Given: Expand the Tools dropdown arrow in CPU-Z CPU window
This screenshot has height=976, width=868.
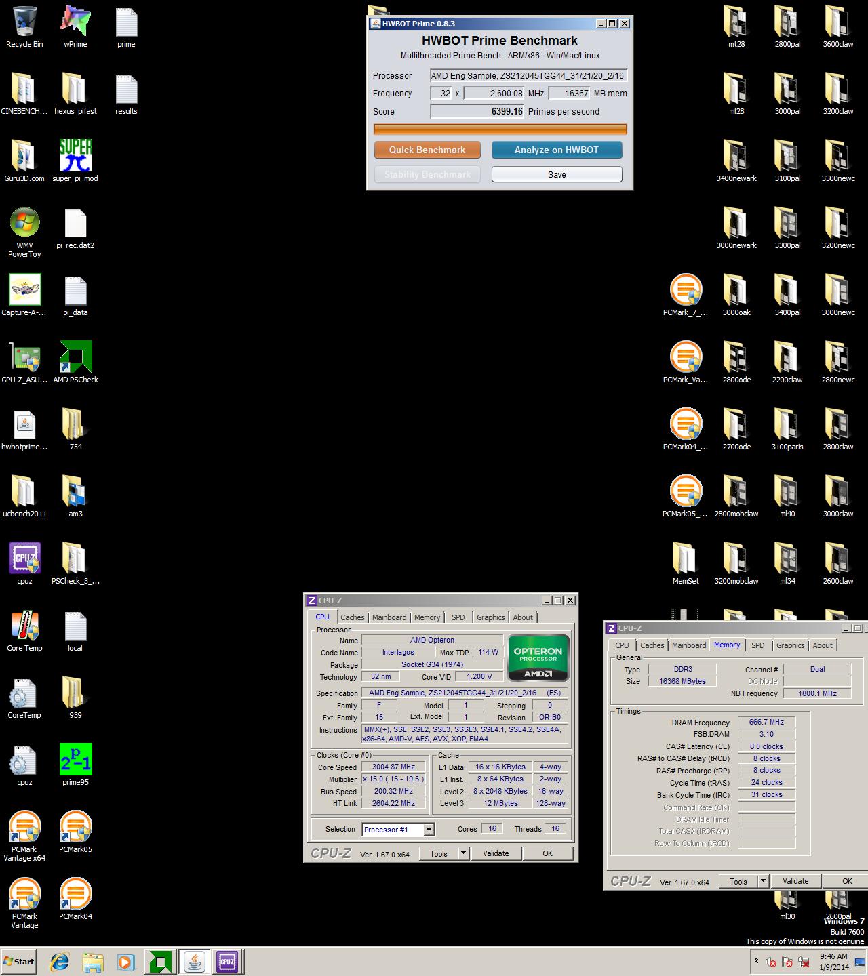Looking at the screenshot, I should pyautogui.click(x=464, y=854).
